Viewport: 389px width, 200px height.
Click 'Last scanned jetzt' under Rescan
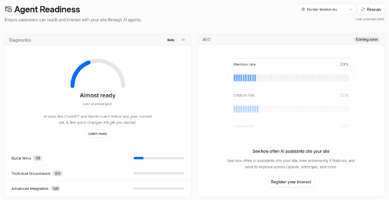coord(370,19)
